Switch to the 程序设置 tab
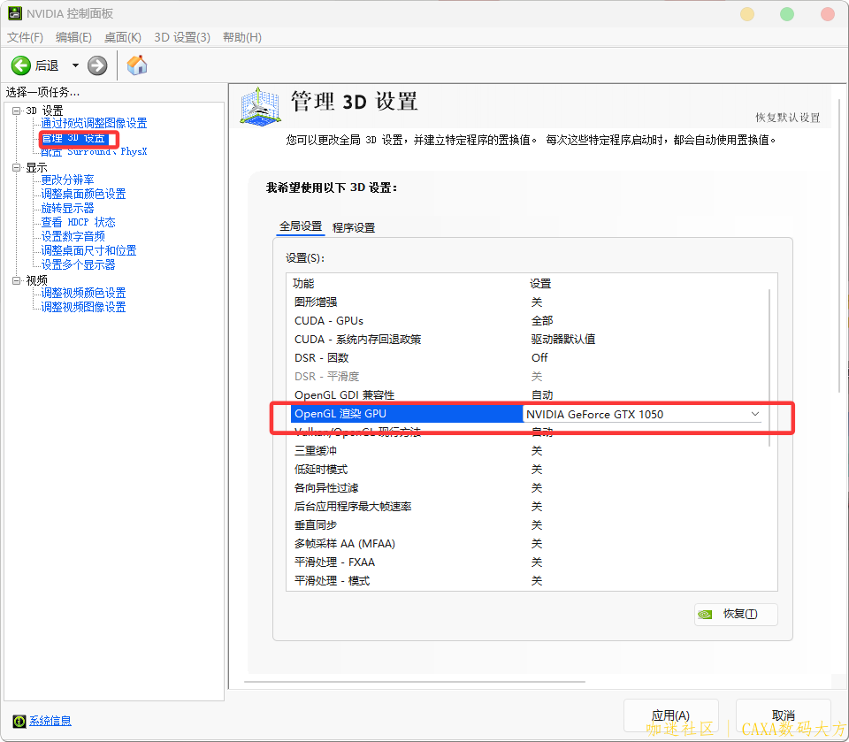The width and height of the screenshot is (849, 742). click(x=354, y=227)
